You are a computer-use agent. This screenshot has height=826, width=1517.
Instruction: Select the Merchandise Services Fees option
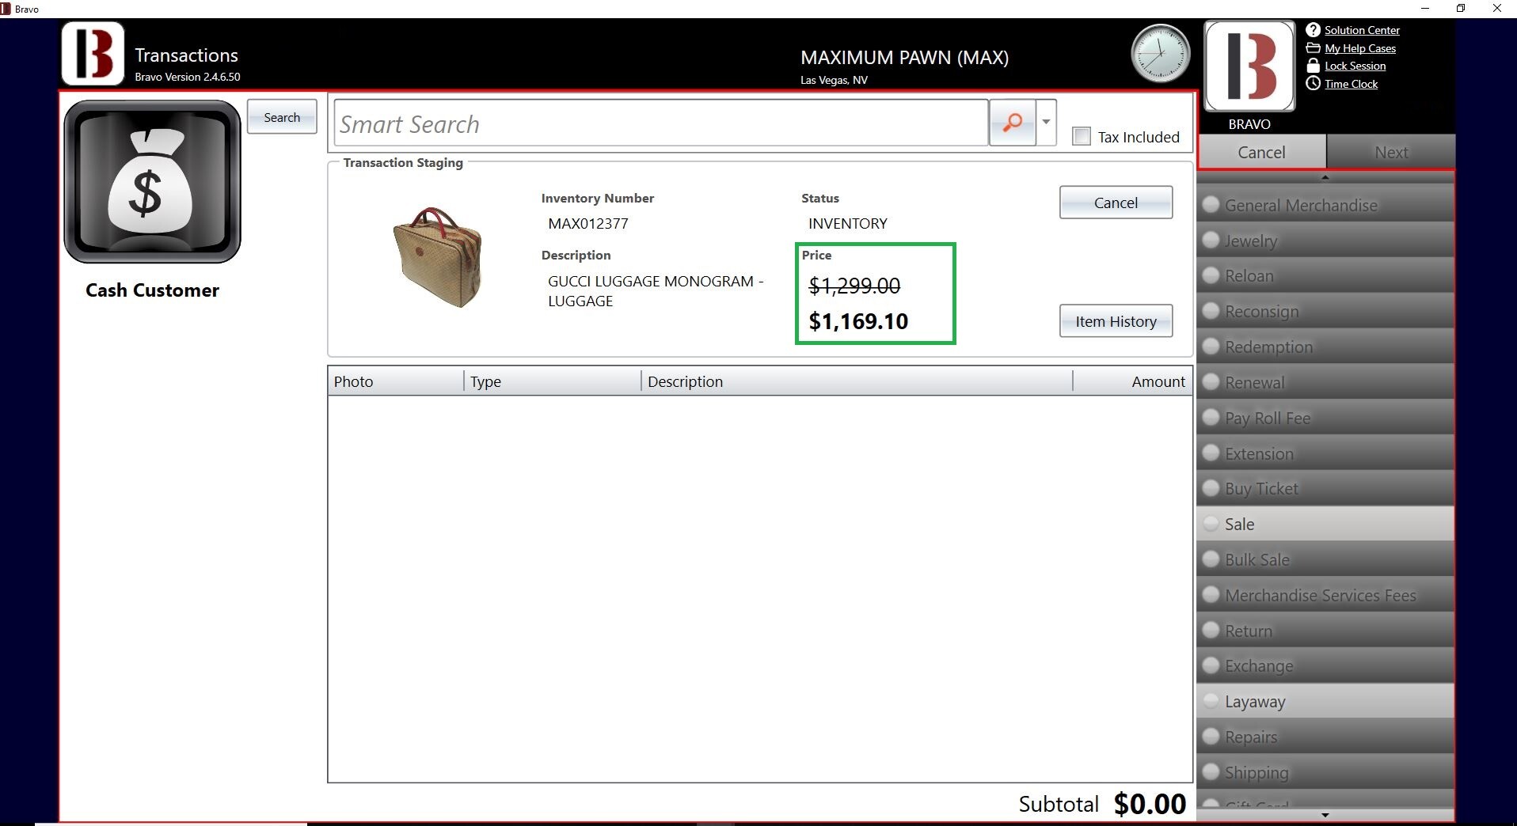point(1325,595)
